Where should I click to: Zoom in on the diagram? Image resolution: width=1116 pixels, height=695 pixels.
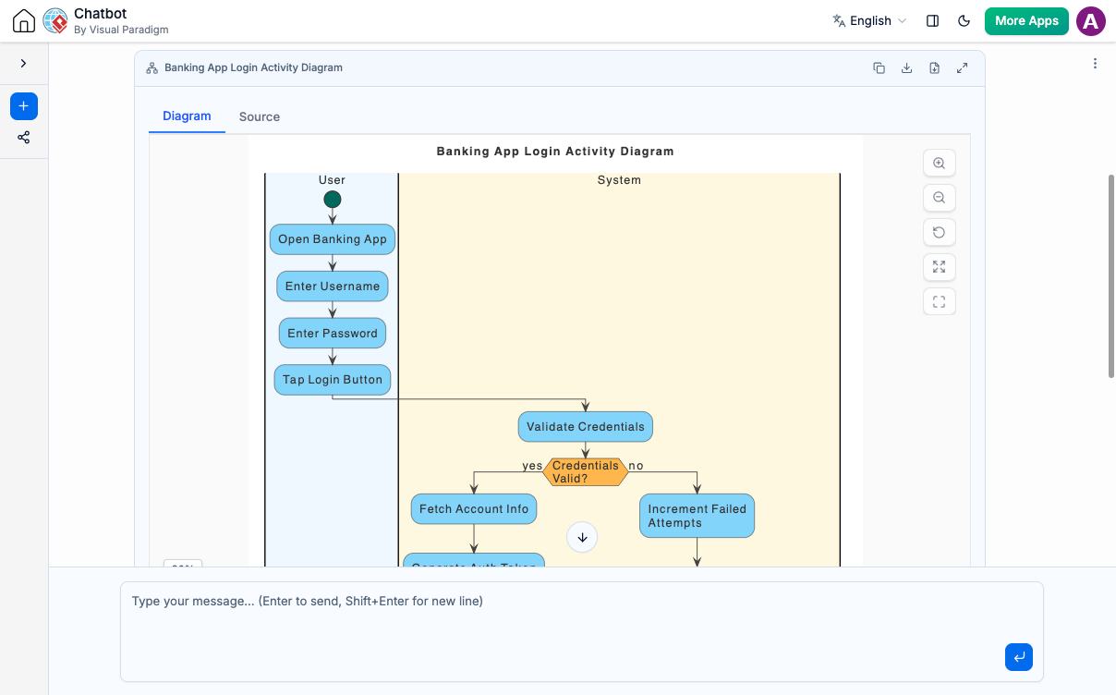pyautogui.click(x=940, y=164)
